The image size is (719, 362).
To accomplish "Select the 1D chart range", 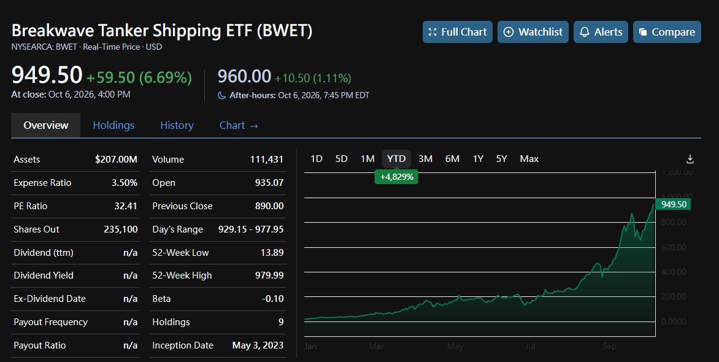I will 317,159.
